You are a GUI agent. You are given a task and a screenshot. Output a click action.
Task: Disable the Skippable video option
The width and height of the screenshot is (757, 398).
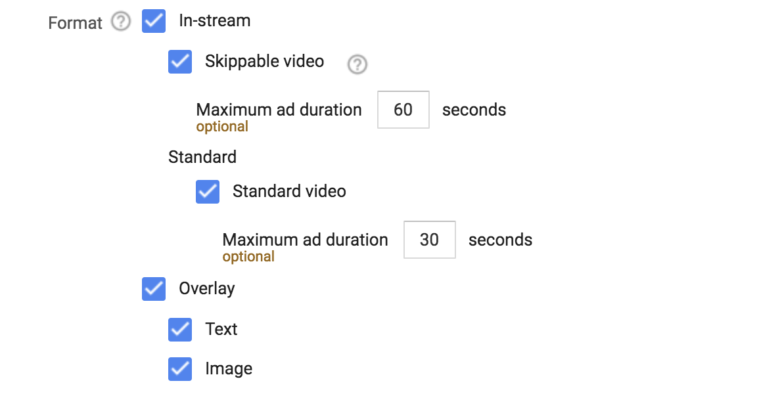pos(179,62)
